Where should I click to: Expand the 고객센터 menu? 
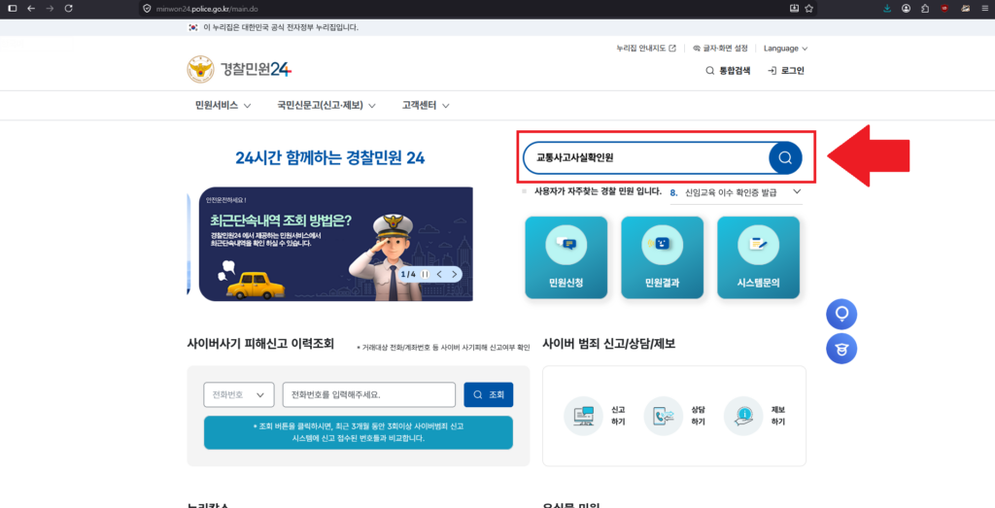426,105
